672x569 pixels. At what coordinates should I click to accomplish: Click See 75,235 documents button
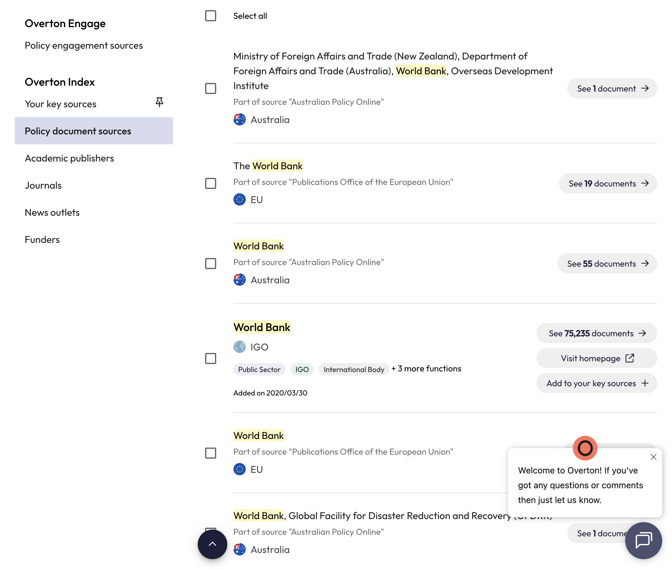pyautogui.click(x=597, y=333)
